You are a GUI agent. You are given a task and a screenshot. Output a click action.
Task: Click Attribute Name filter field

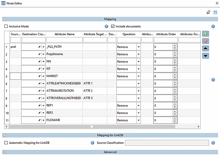[x=64, y=40]
